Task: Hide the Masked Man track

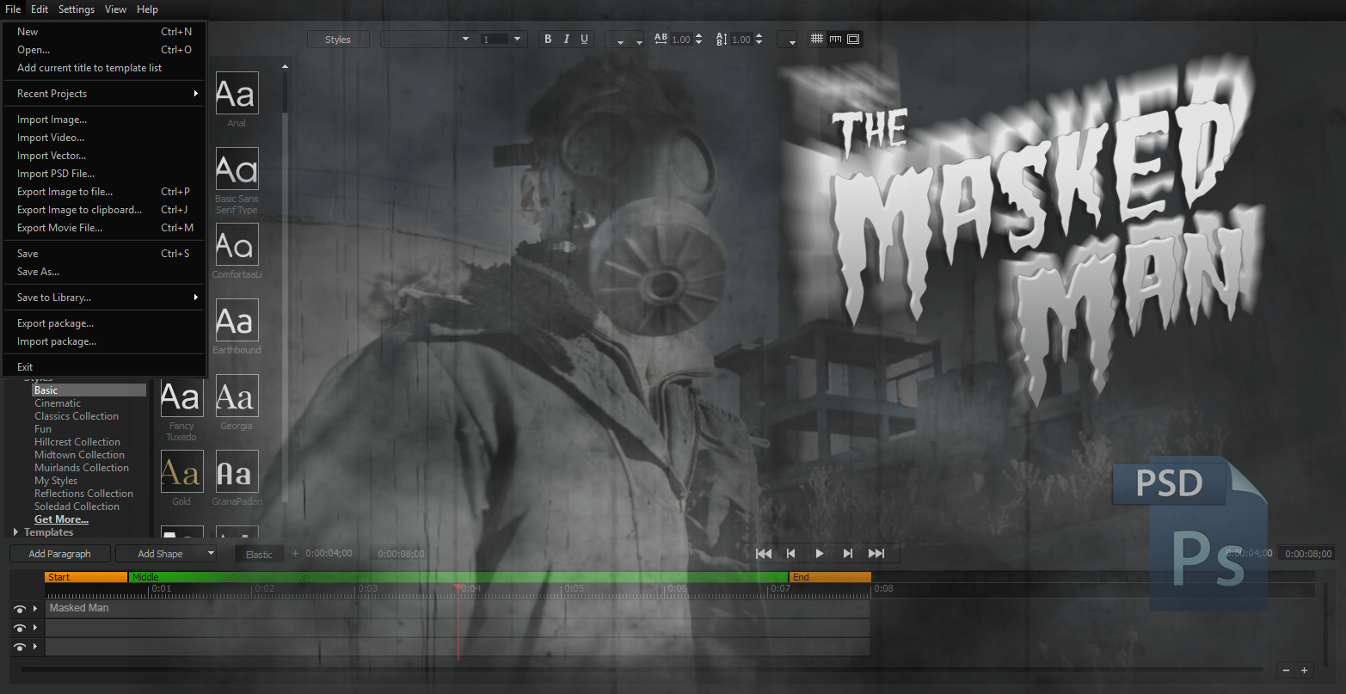Action: [x=20, y=609]
